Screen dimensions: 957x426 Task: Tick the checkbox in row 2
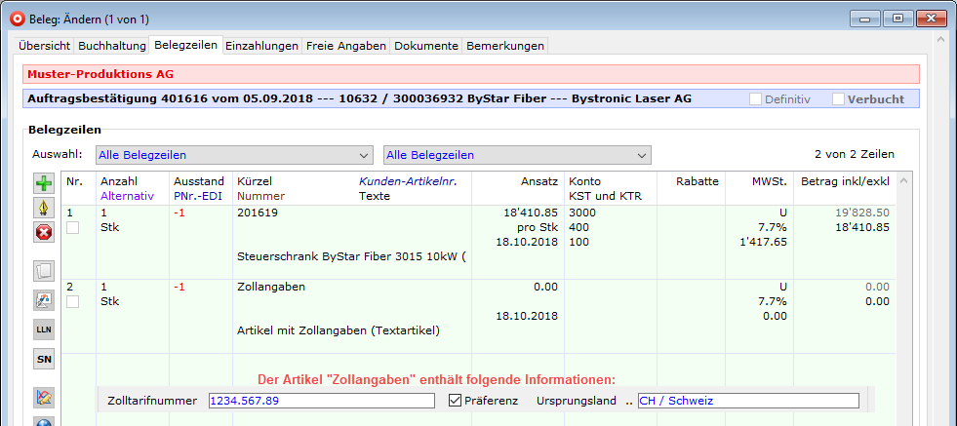[x=71, y=302]
